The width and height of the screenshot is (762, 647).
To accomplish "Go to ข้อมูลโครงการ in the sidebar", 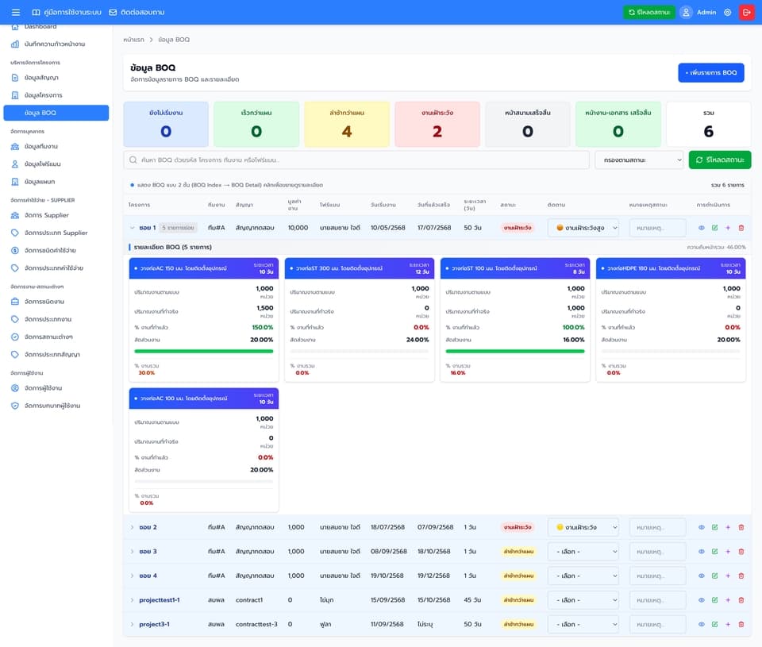I will tap(56, 95).
